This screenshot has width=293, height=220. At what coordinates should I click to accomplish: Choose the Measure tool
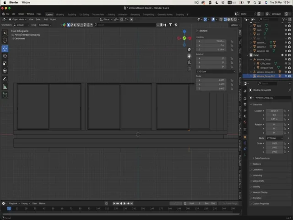pos(5,87)
